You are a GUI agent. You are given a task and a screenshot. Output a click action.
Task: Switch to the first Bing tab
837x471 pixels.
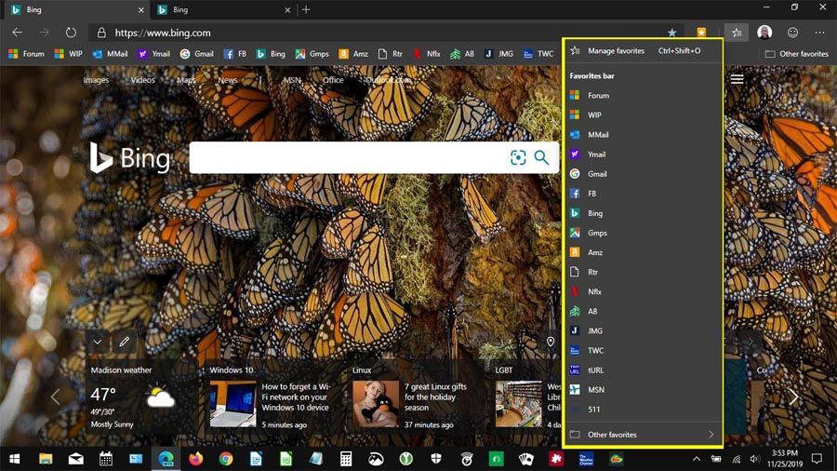coord(74,9)
